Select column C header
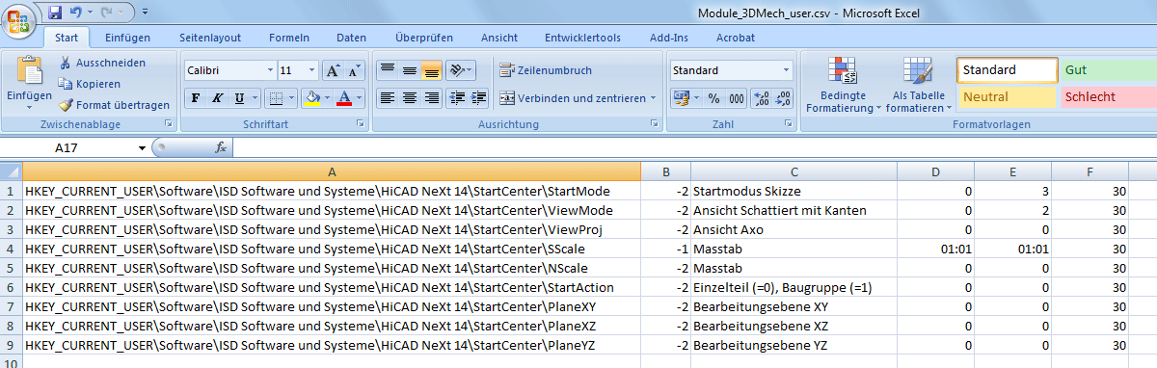Viewport: 1157px width, 368px height. coord(794,171)
